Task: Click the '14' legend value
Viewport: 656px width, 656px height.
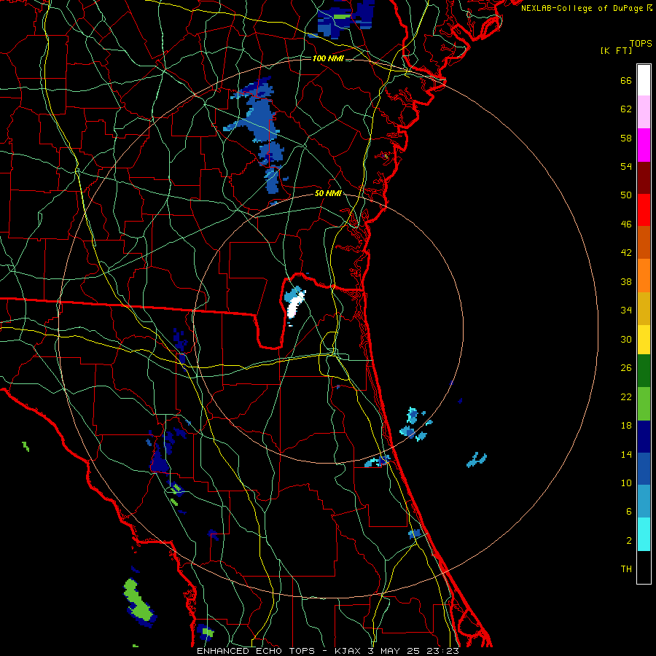Action: [x=626, y=454]
